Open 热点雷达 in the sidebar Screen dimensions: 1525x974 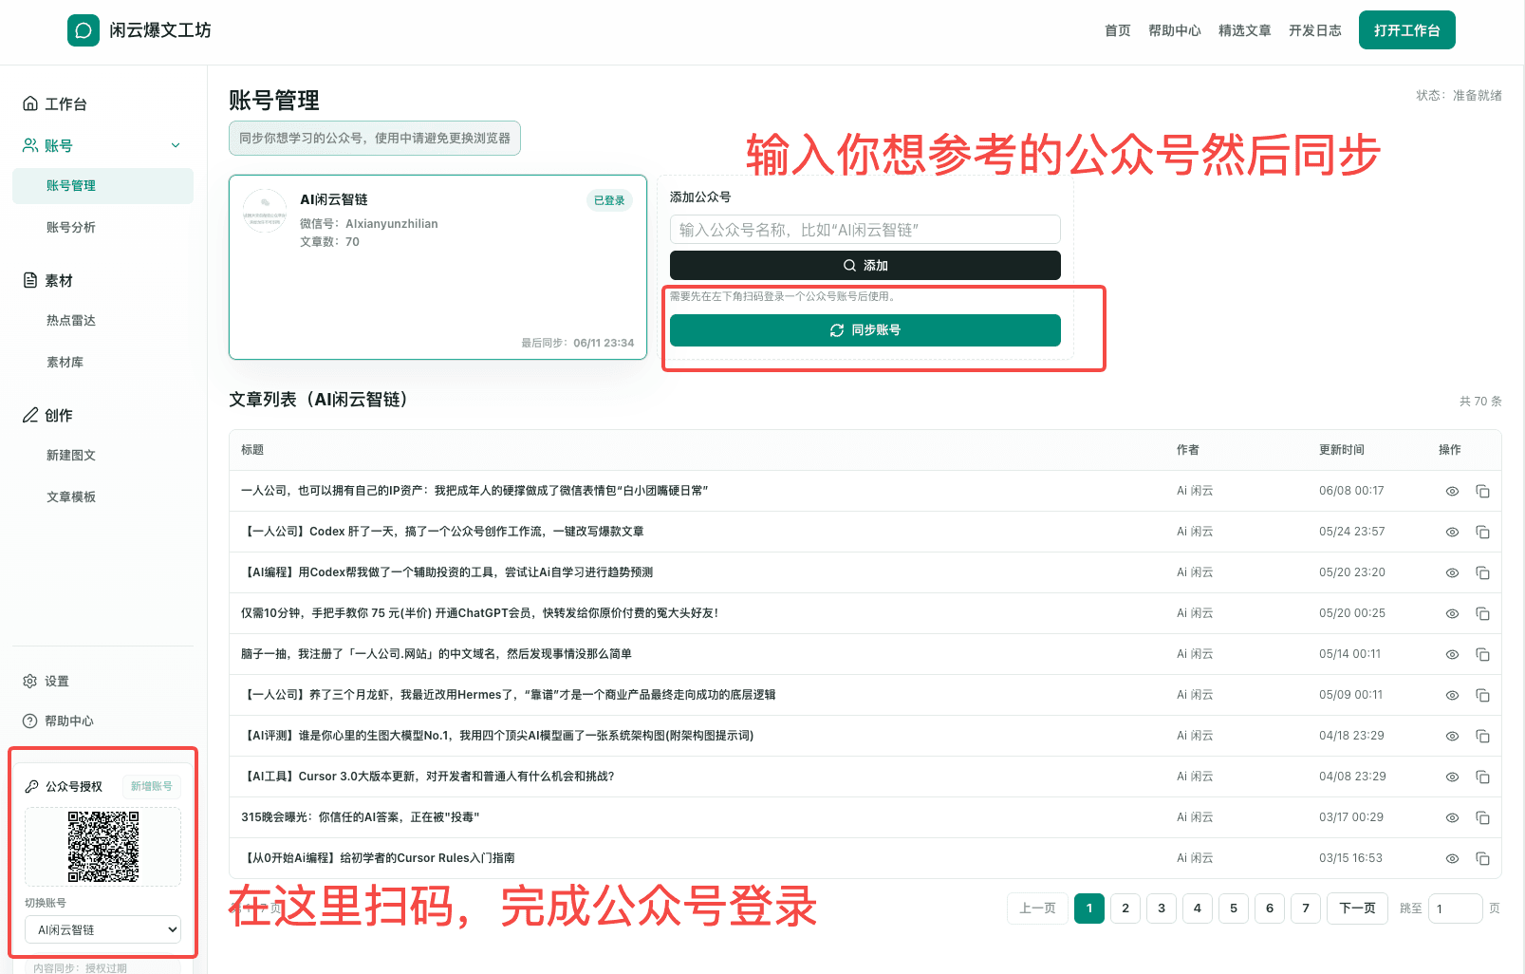click(x=71, y=321)
